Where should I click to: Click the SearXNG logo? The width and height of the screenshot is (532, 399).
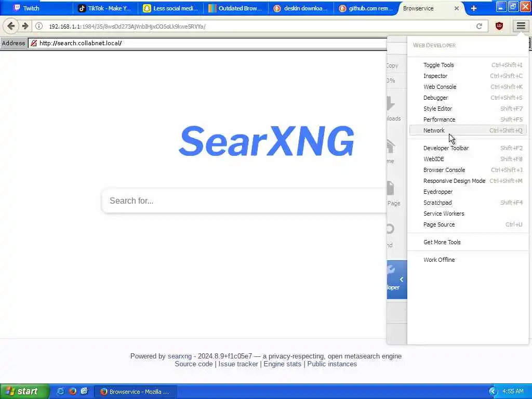tap(267, 141)
